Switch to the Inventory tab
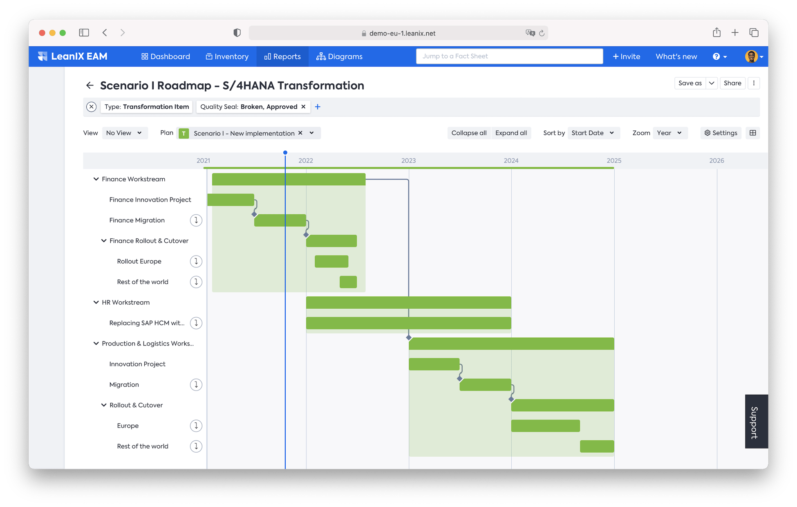Screen dimensions: 797x507 (x=227, y=56)
